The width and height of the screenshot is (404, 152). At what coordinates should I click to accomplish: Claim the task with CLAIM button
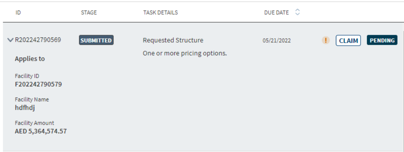pos(348,40)
